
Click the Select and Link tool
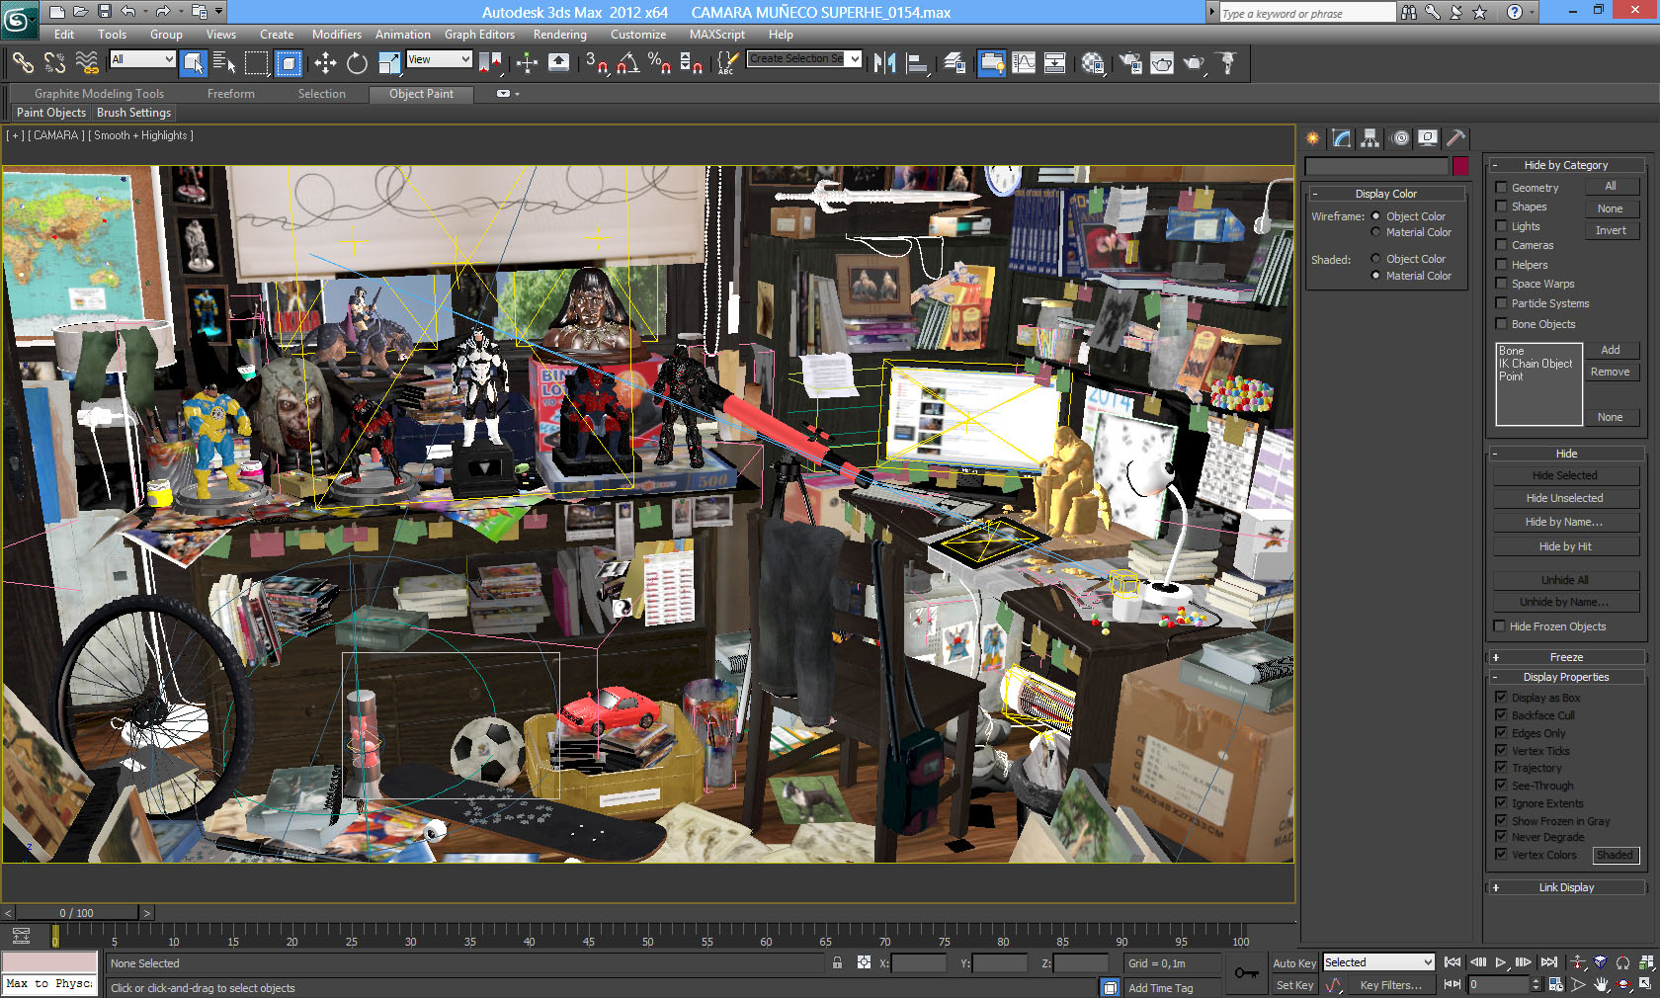pos(22,63)
